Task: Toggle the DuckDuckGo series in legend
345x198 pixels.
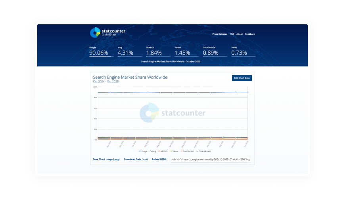Action: click(187, 151)
